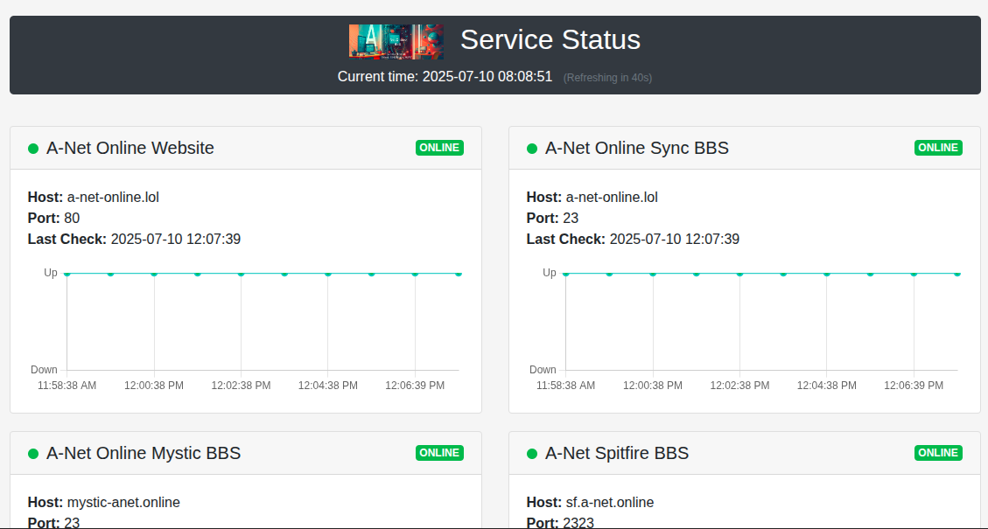Click the 12:04:38 PM label on Sync BBS chart
The image size is (988, 529).
827,386
